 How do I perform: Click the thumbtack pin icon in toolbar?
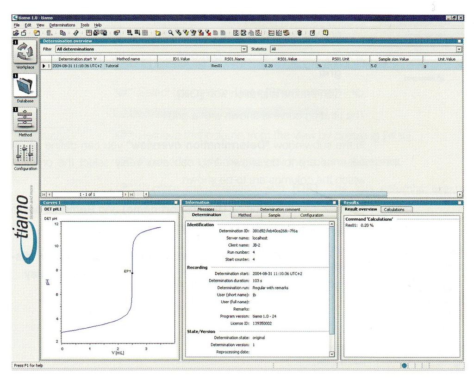76,33
